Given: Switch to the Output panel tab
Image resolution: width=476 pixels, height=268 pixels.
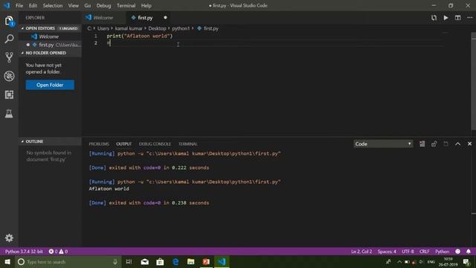Looking at the screenshot, I should click(124, 144).
